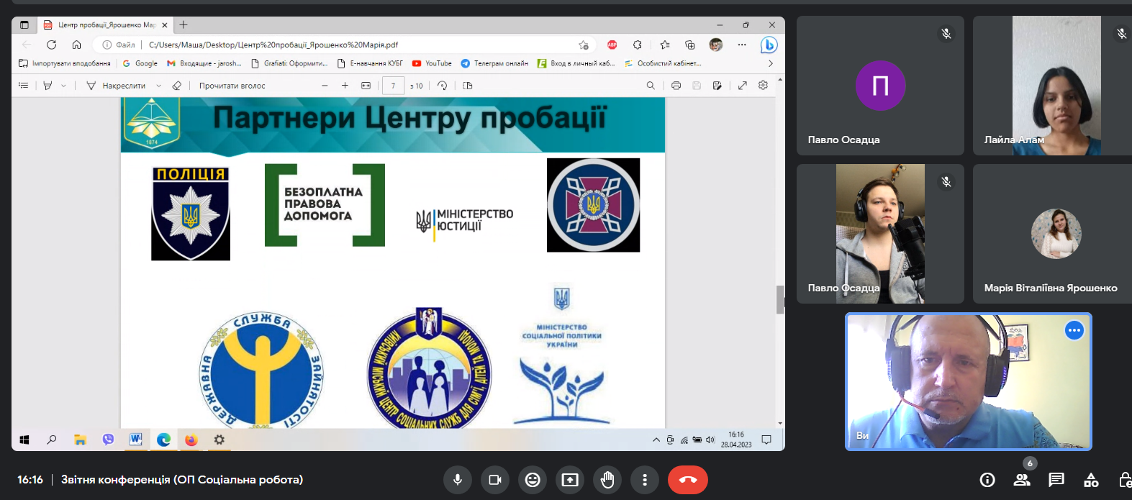The image size is (1132, 500).
Task: Click the PDF vertical scrollbar thumb
Action: [x=780, y=299]
